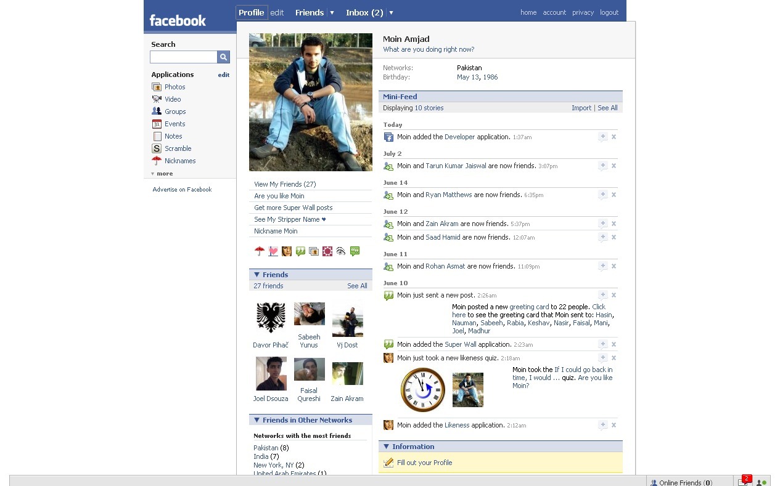780x486 pixels.
Task: Click the eye icon in profile app row
Action: pyautogui.click(x=341, y=251)
